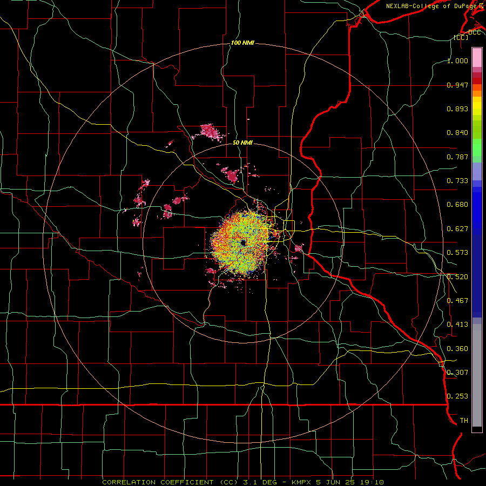486x486 pixels.
Task: Select the 0.467 scale value
Action: click(x=457, y=301)
